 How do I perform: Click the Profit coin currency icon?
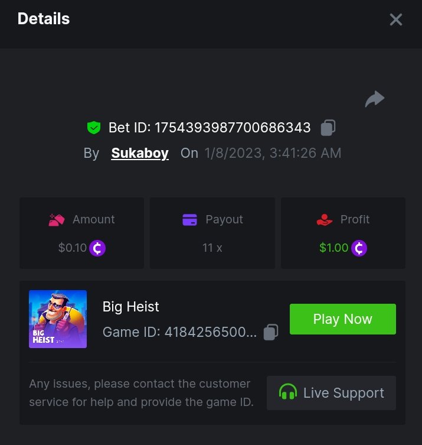tap(359, 248)
